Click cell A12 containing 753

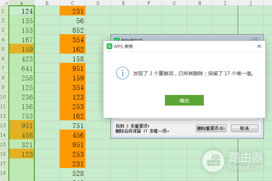coord(22,116)
